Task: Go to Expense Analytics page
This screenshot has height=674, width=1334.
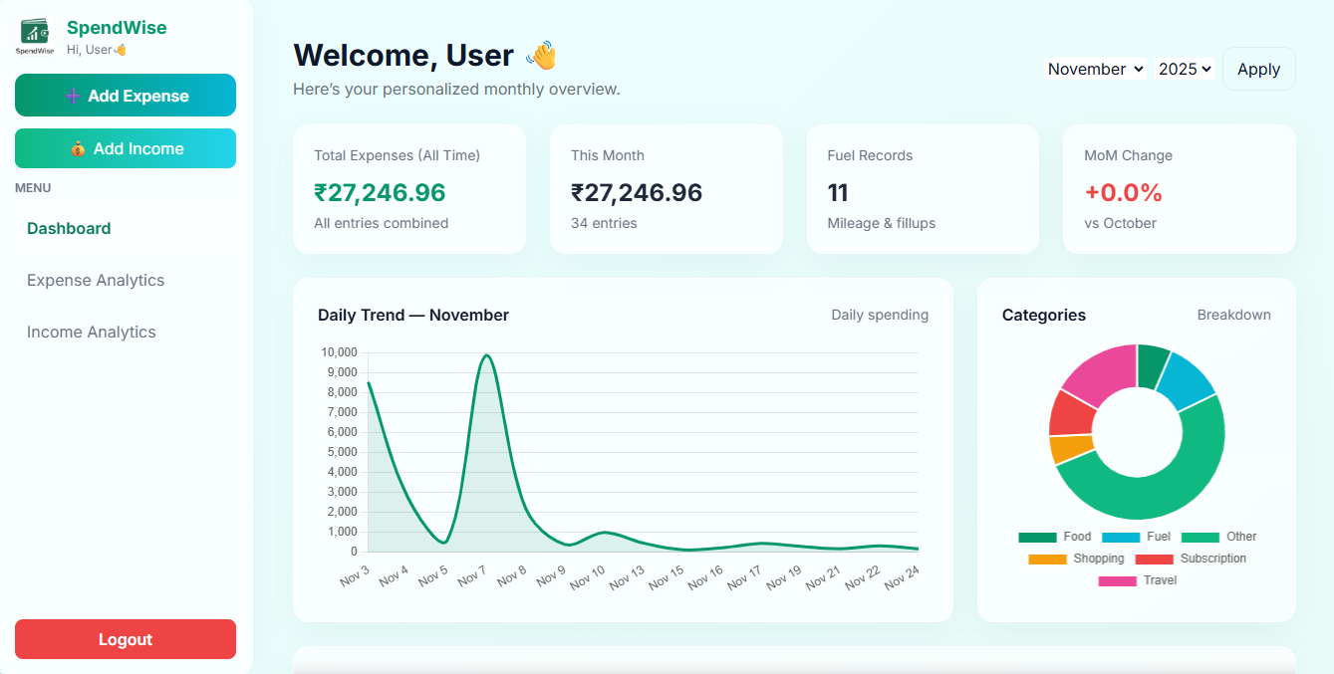Action: pyautogui.click(x=96, y=280)
